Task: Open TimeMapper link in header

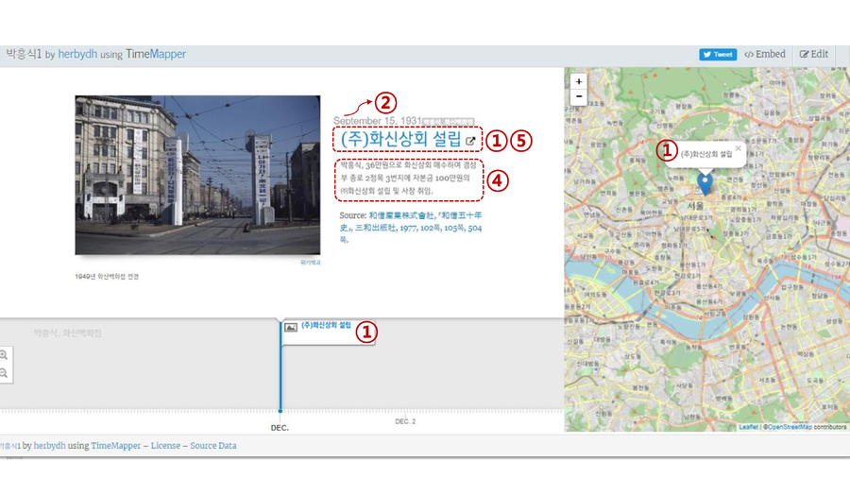Action: point(156,54)
